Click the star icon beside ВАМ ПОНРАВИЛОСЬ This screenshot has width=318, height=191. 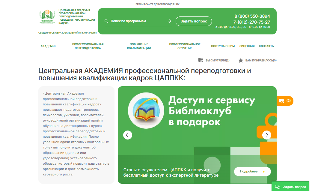pyautogui.click(x=241, y=60)
